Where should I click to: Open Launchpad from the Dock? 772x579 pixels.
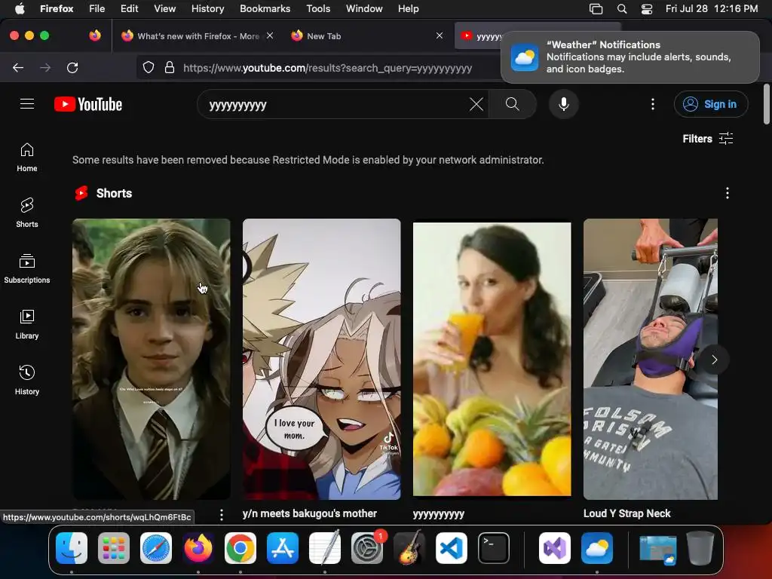(114, 548)
